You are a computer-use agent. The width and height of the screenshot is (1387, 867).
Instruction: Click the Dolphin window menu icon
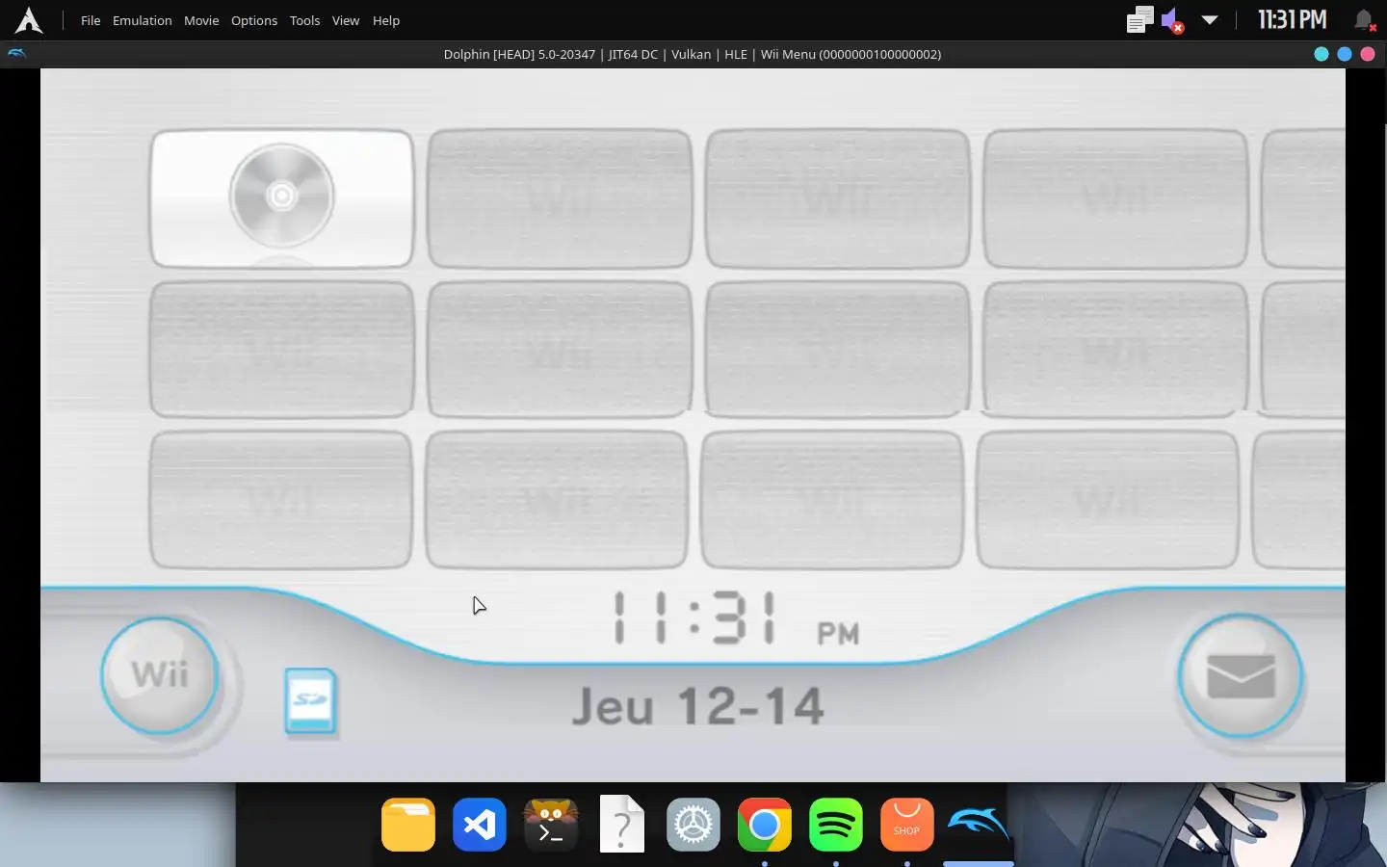coord(16,54)
